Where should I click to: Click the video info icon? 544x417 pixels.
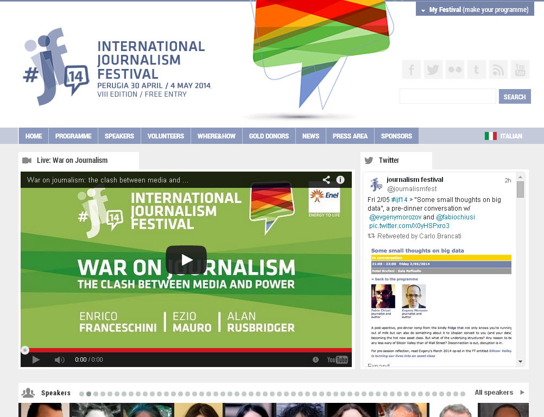coord(340,180)
